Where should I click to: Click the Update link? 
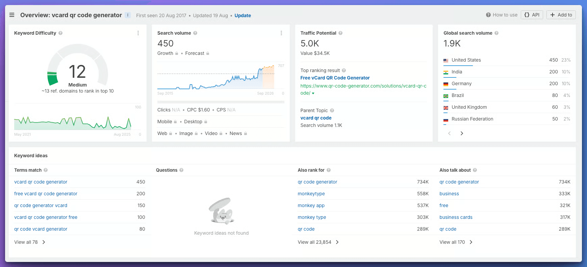click(243, 15)
